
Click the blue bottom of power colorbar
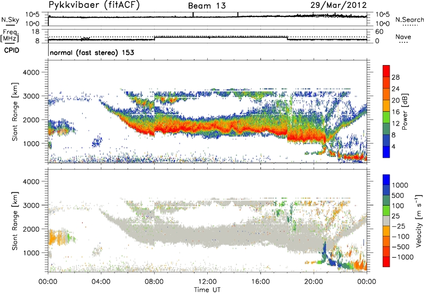tap(386, 152)
